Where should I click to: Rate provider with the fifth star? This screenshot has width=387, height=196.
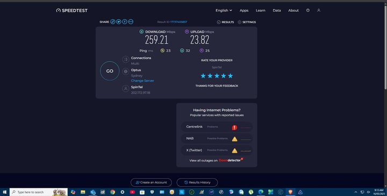tap(230, 76)
